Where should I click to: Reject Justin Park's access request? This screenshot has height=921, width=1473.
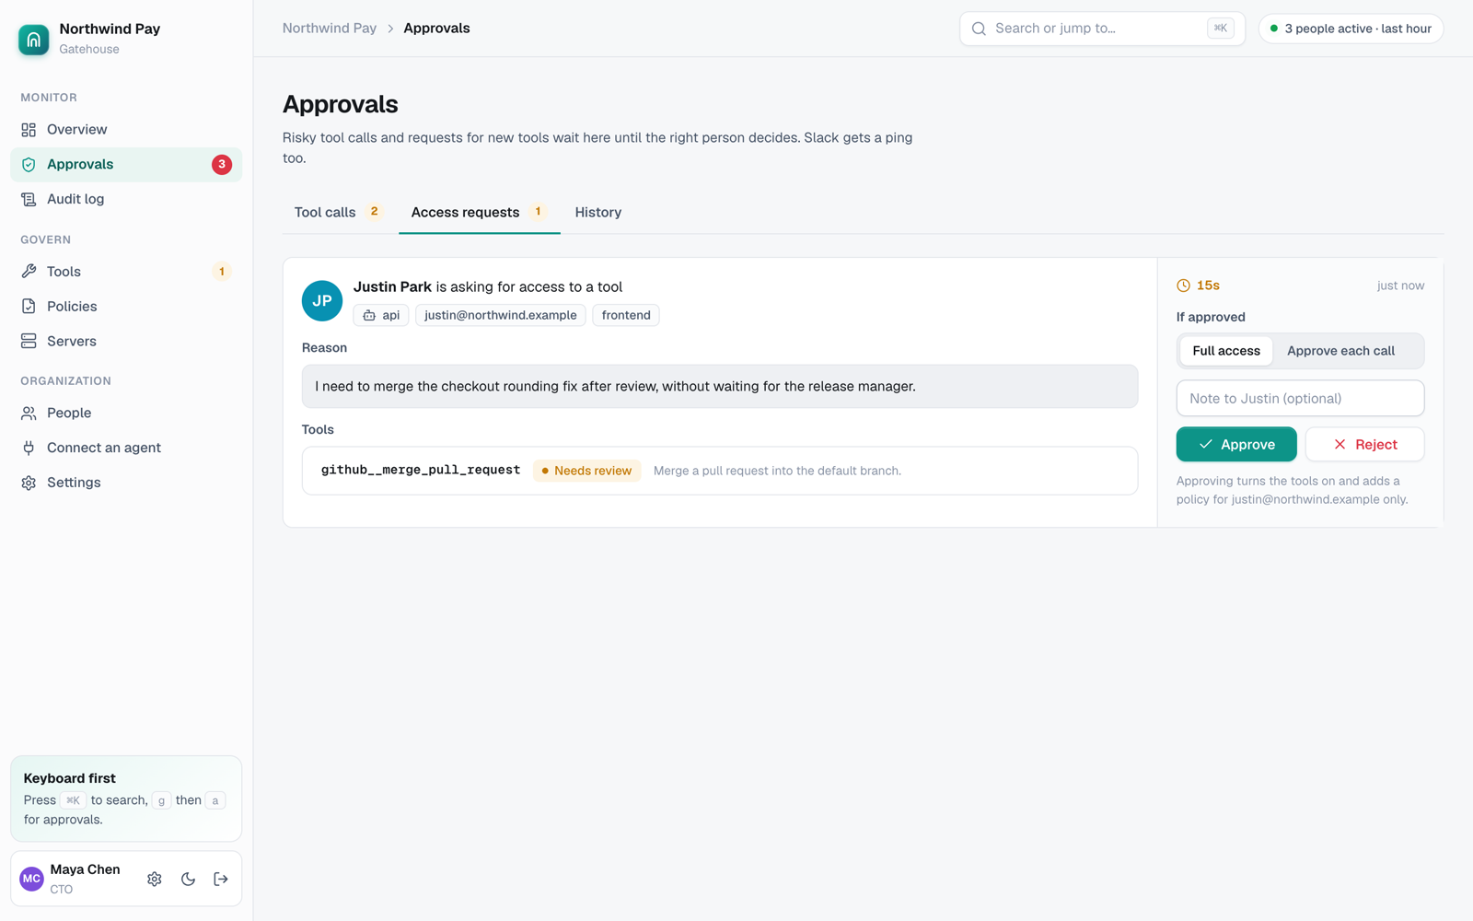[1365, 445]
